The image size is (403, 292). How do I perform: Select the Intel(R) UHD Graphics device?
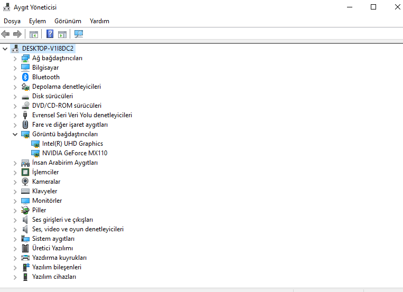[x=72, y=144]
